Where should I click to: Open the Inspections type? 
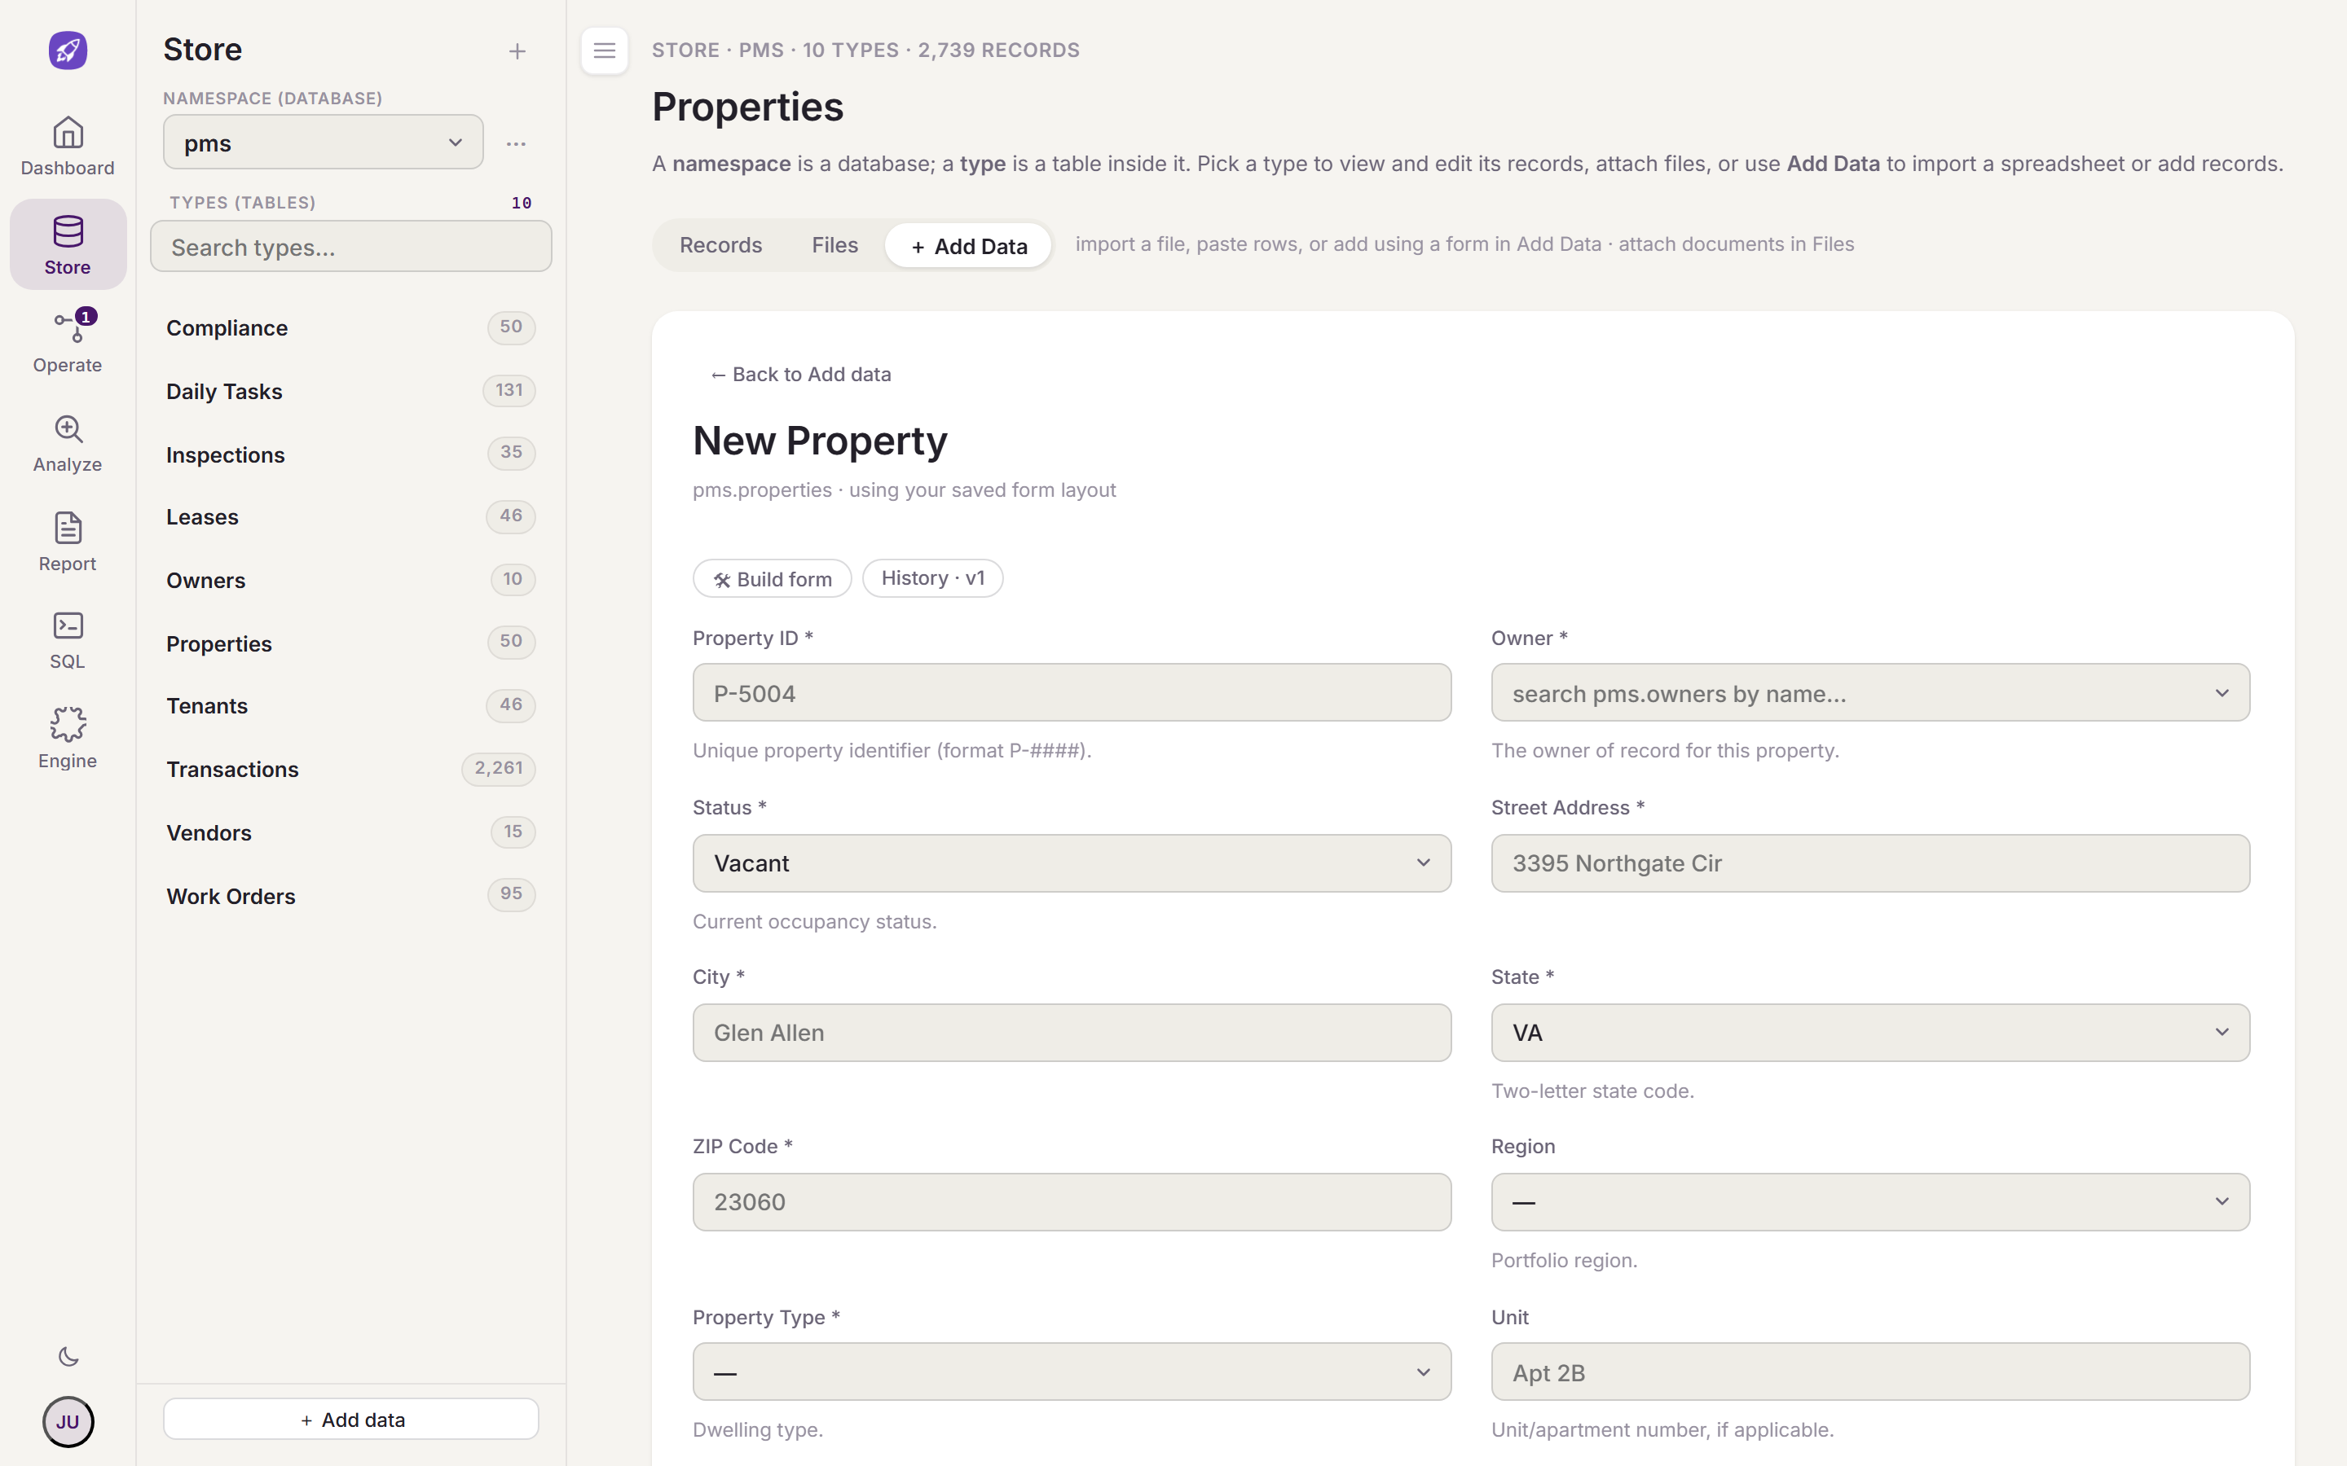351,454
